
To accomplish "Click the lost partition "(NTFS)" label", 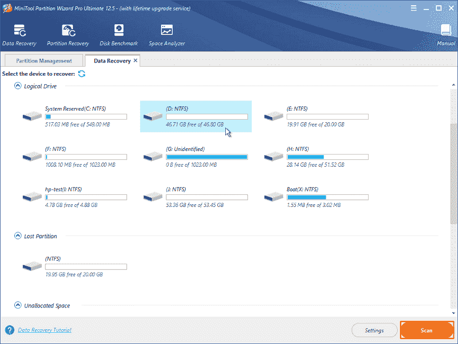I will coord(53,259).
